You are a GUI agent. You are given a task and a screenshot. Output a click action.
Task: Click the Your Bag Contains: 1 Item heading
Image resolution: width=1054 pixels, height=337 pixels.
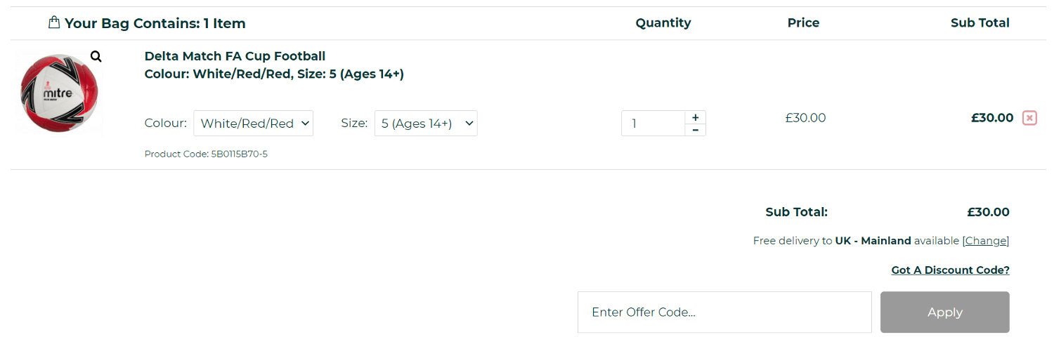point(155,23)
